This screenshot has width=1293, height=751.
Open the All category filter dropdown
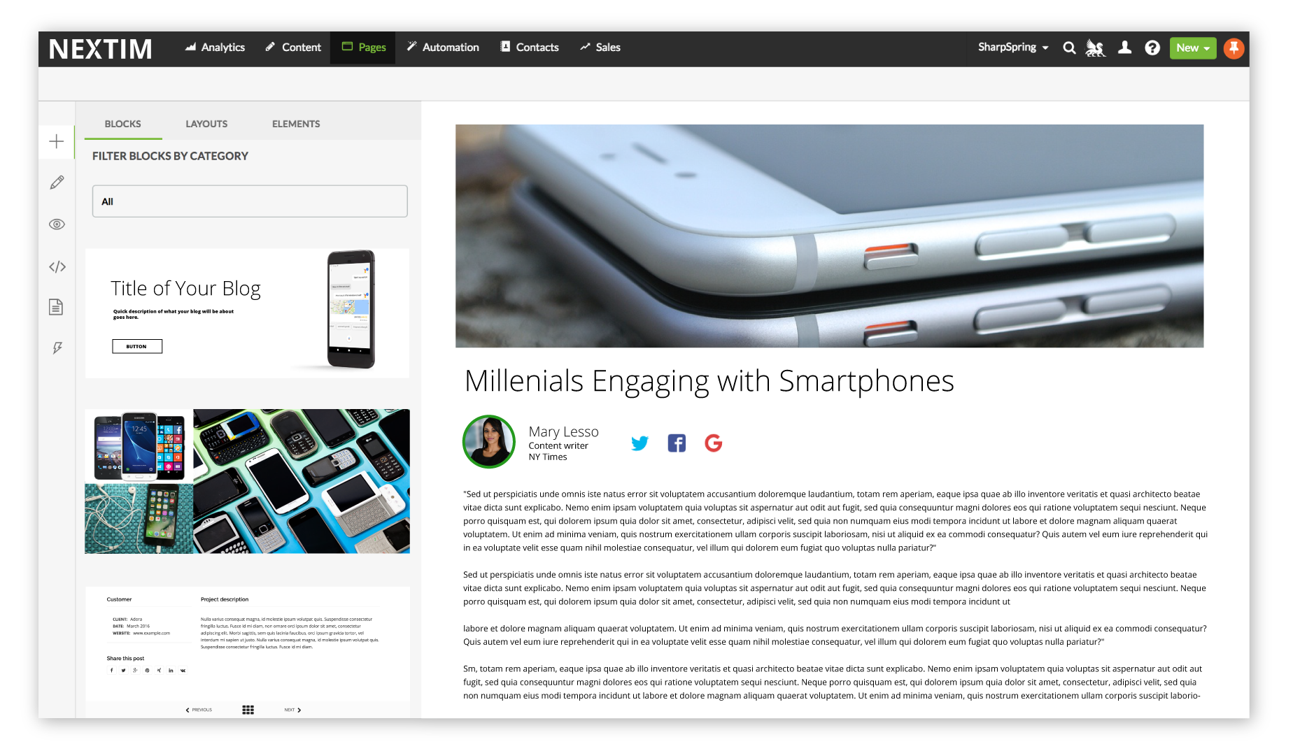[x=250, y=201]
